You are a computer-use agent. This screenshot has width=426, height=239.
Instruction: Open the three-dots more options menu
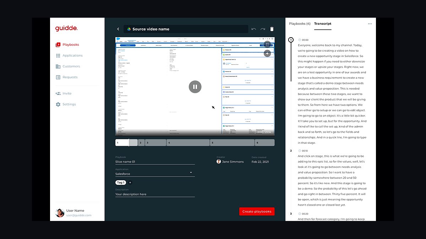[x=370, y=24]
